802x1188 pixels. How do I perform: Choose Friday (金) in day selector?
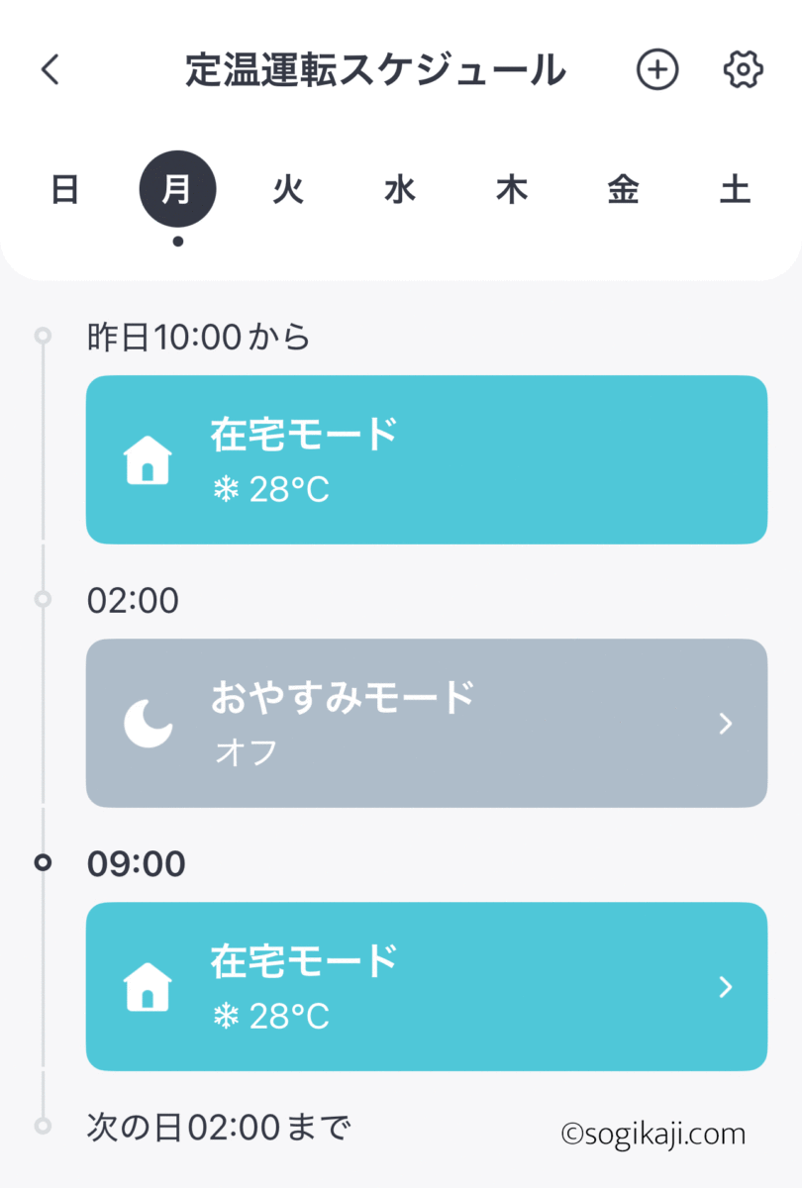click(x=623, y=190)
